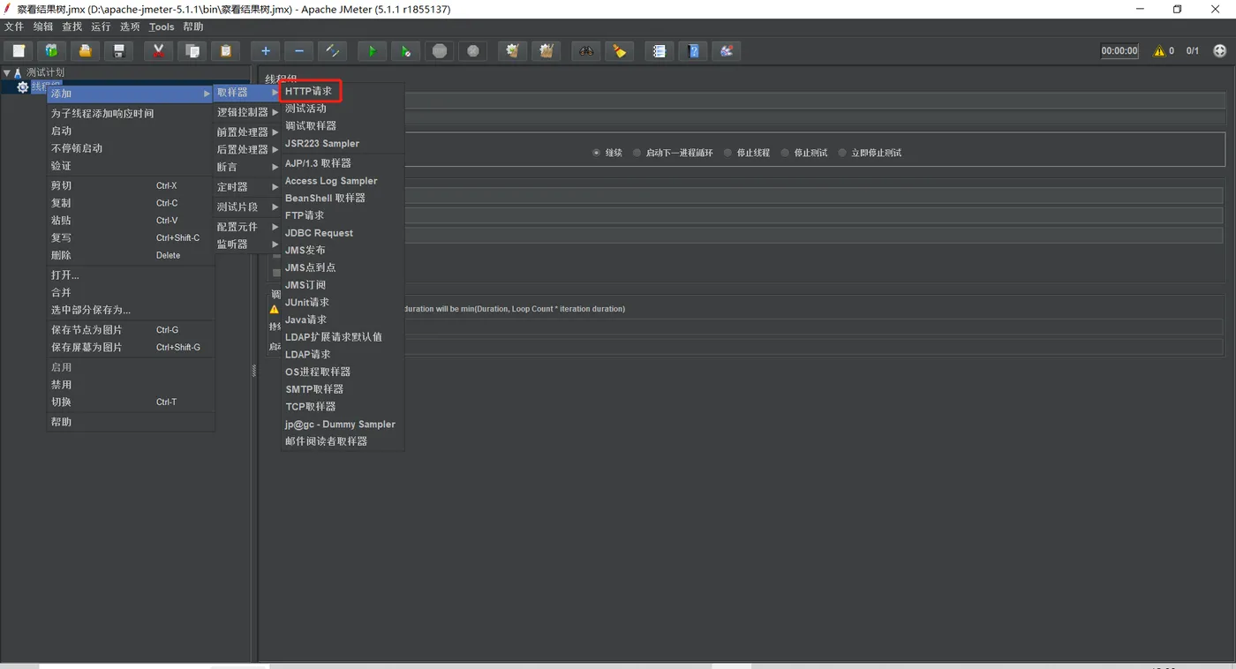Open the 选项 menu

[130, 26]
